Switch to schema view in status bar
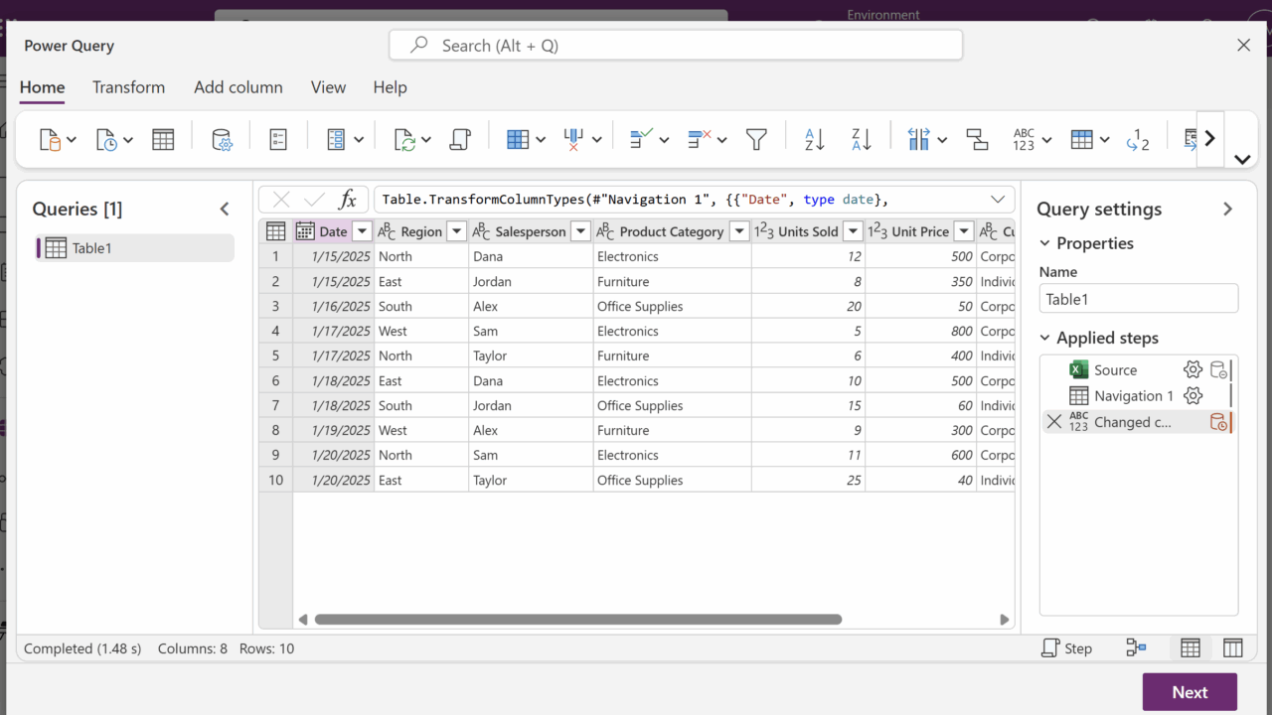The image size is (1272, 715). [1232, 648]
